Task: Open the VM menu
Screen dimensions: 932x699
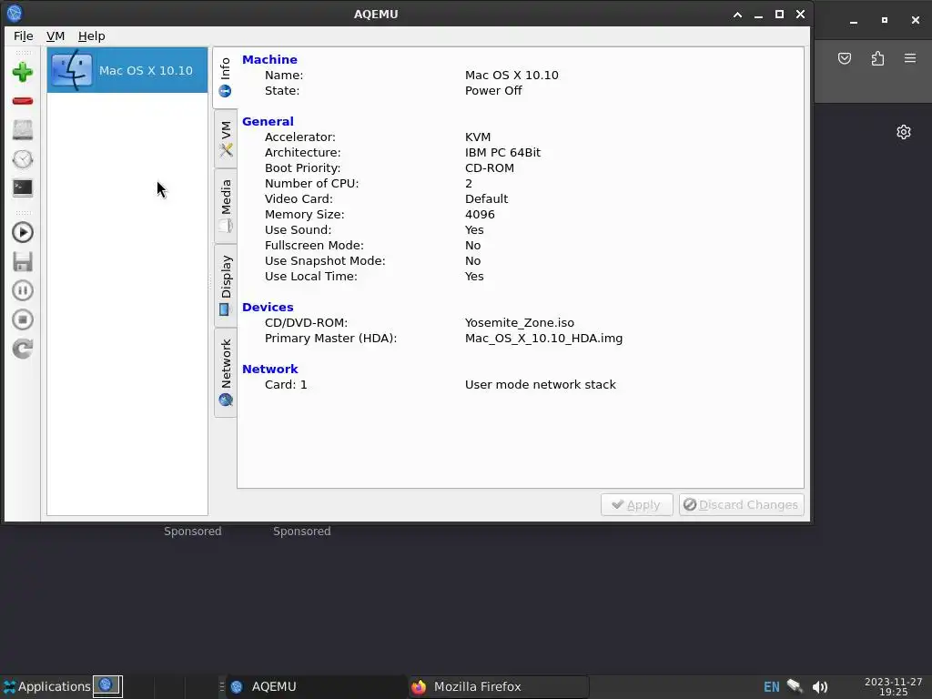Action: [56, 36]
